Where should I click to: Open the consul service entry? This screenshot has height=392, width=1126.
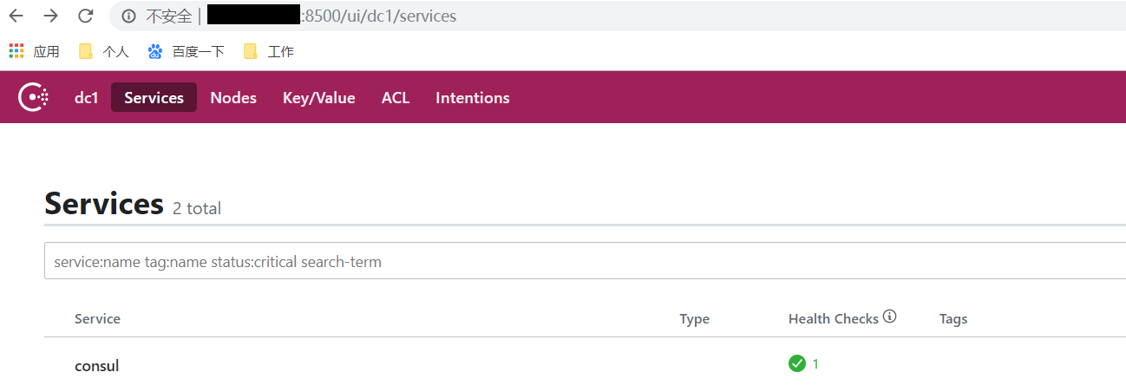point(96,366)
